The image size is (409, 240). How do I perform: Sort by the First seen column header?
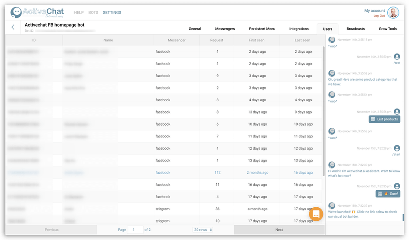(x=256, y=40)
